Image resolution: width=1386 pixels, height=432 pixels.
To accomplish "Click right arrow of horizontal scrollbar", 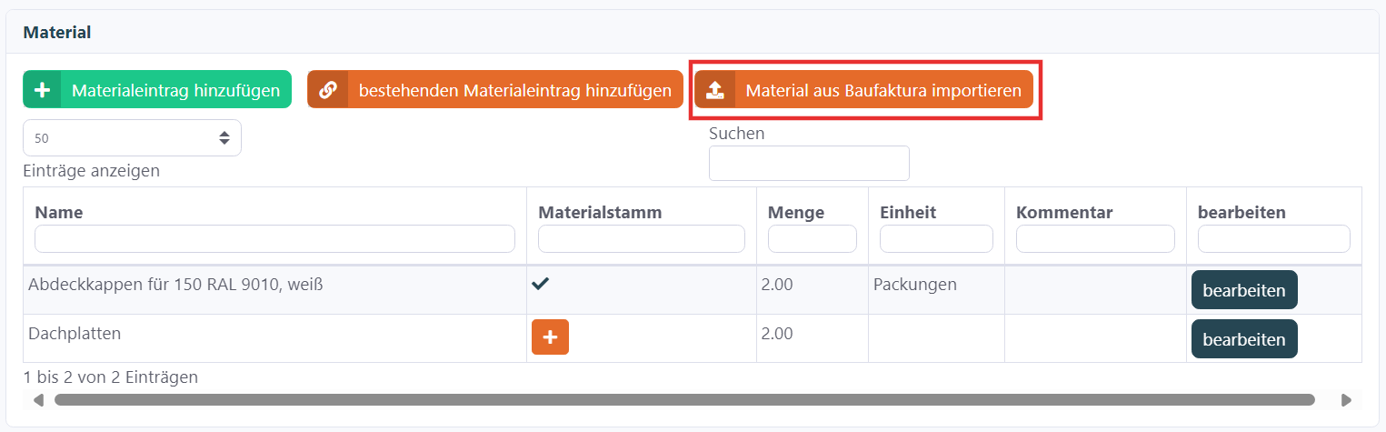I will click(x=1346, y=399).
